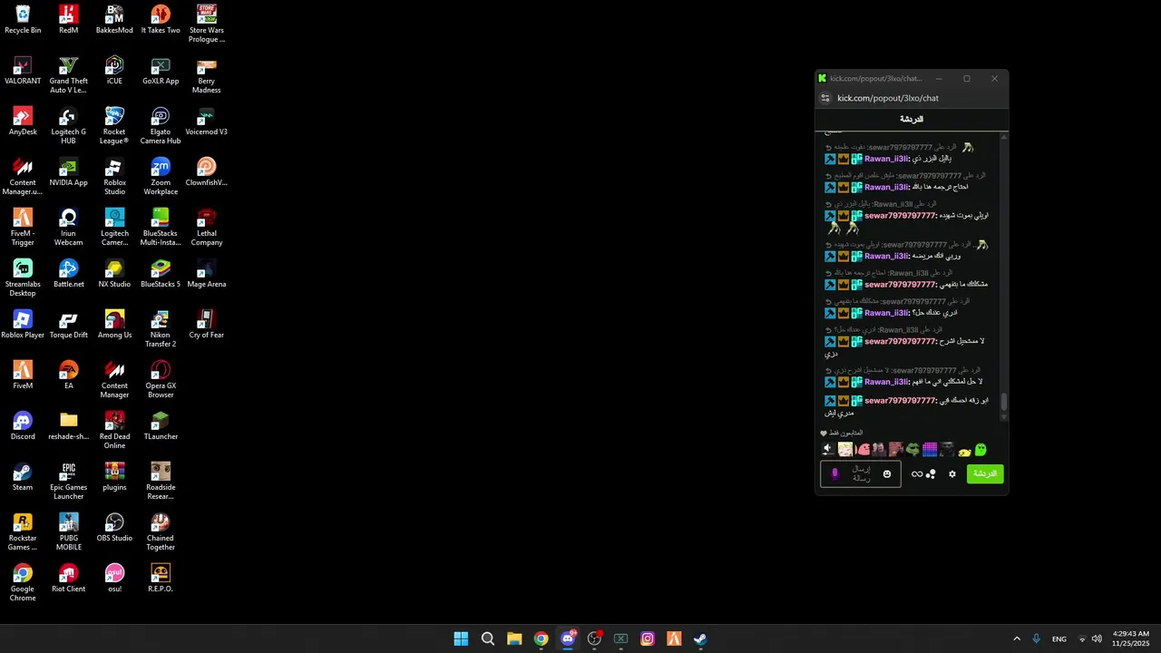Select the VALORANT desktop icon
This screenshot has height=653, width=1161.
(23, 71)
